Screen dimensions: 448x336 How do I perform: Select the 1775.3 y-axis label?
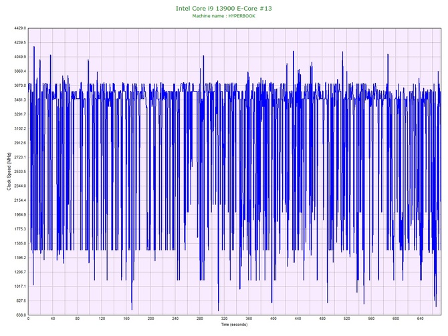coord(20,229)
